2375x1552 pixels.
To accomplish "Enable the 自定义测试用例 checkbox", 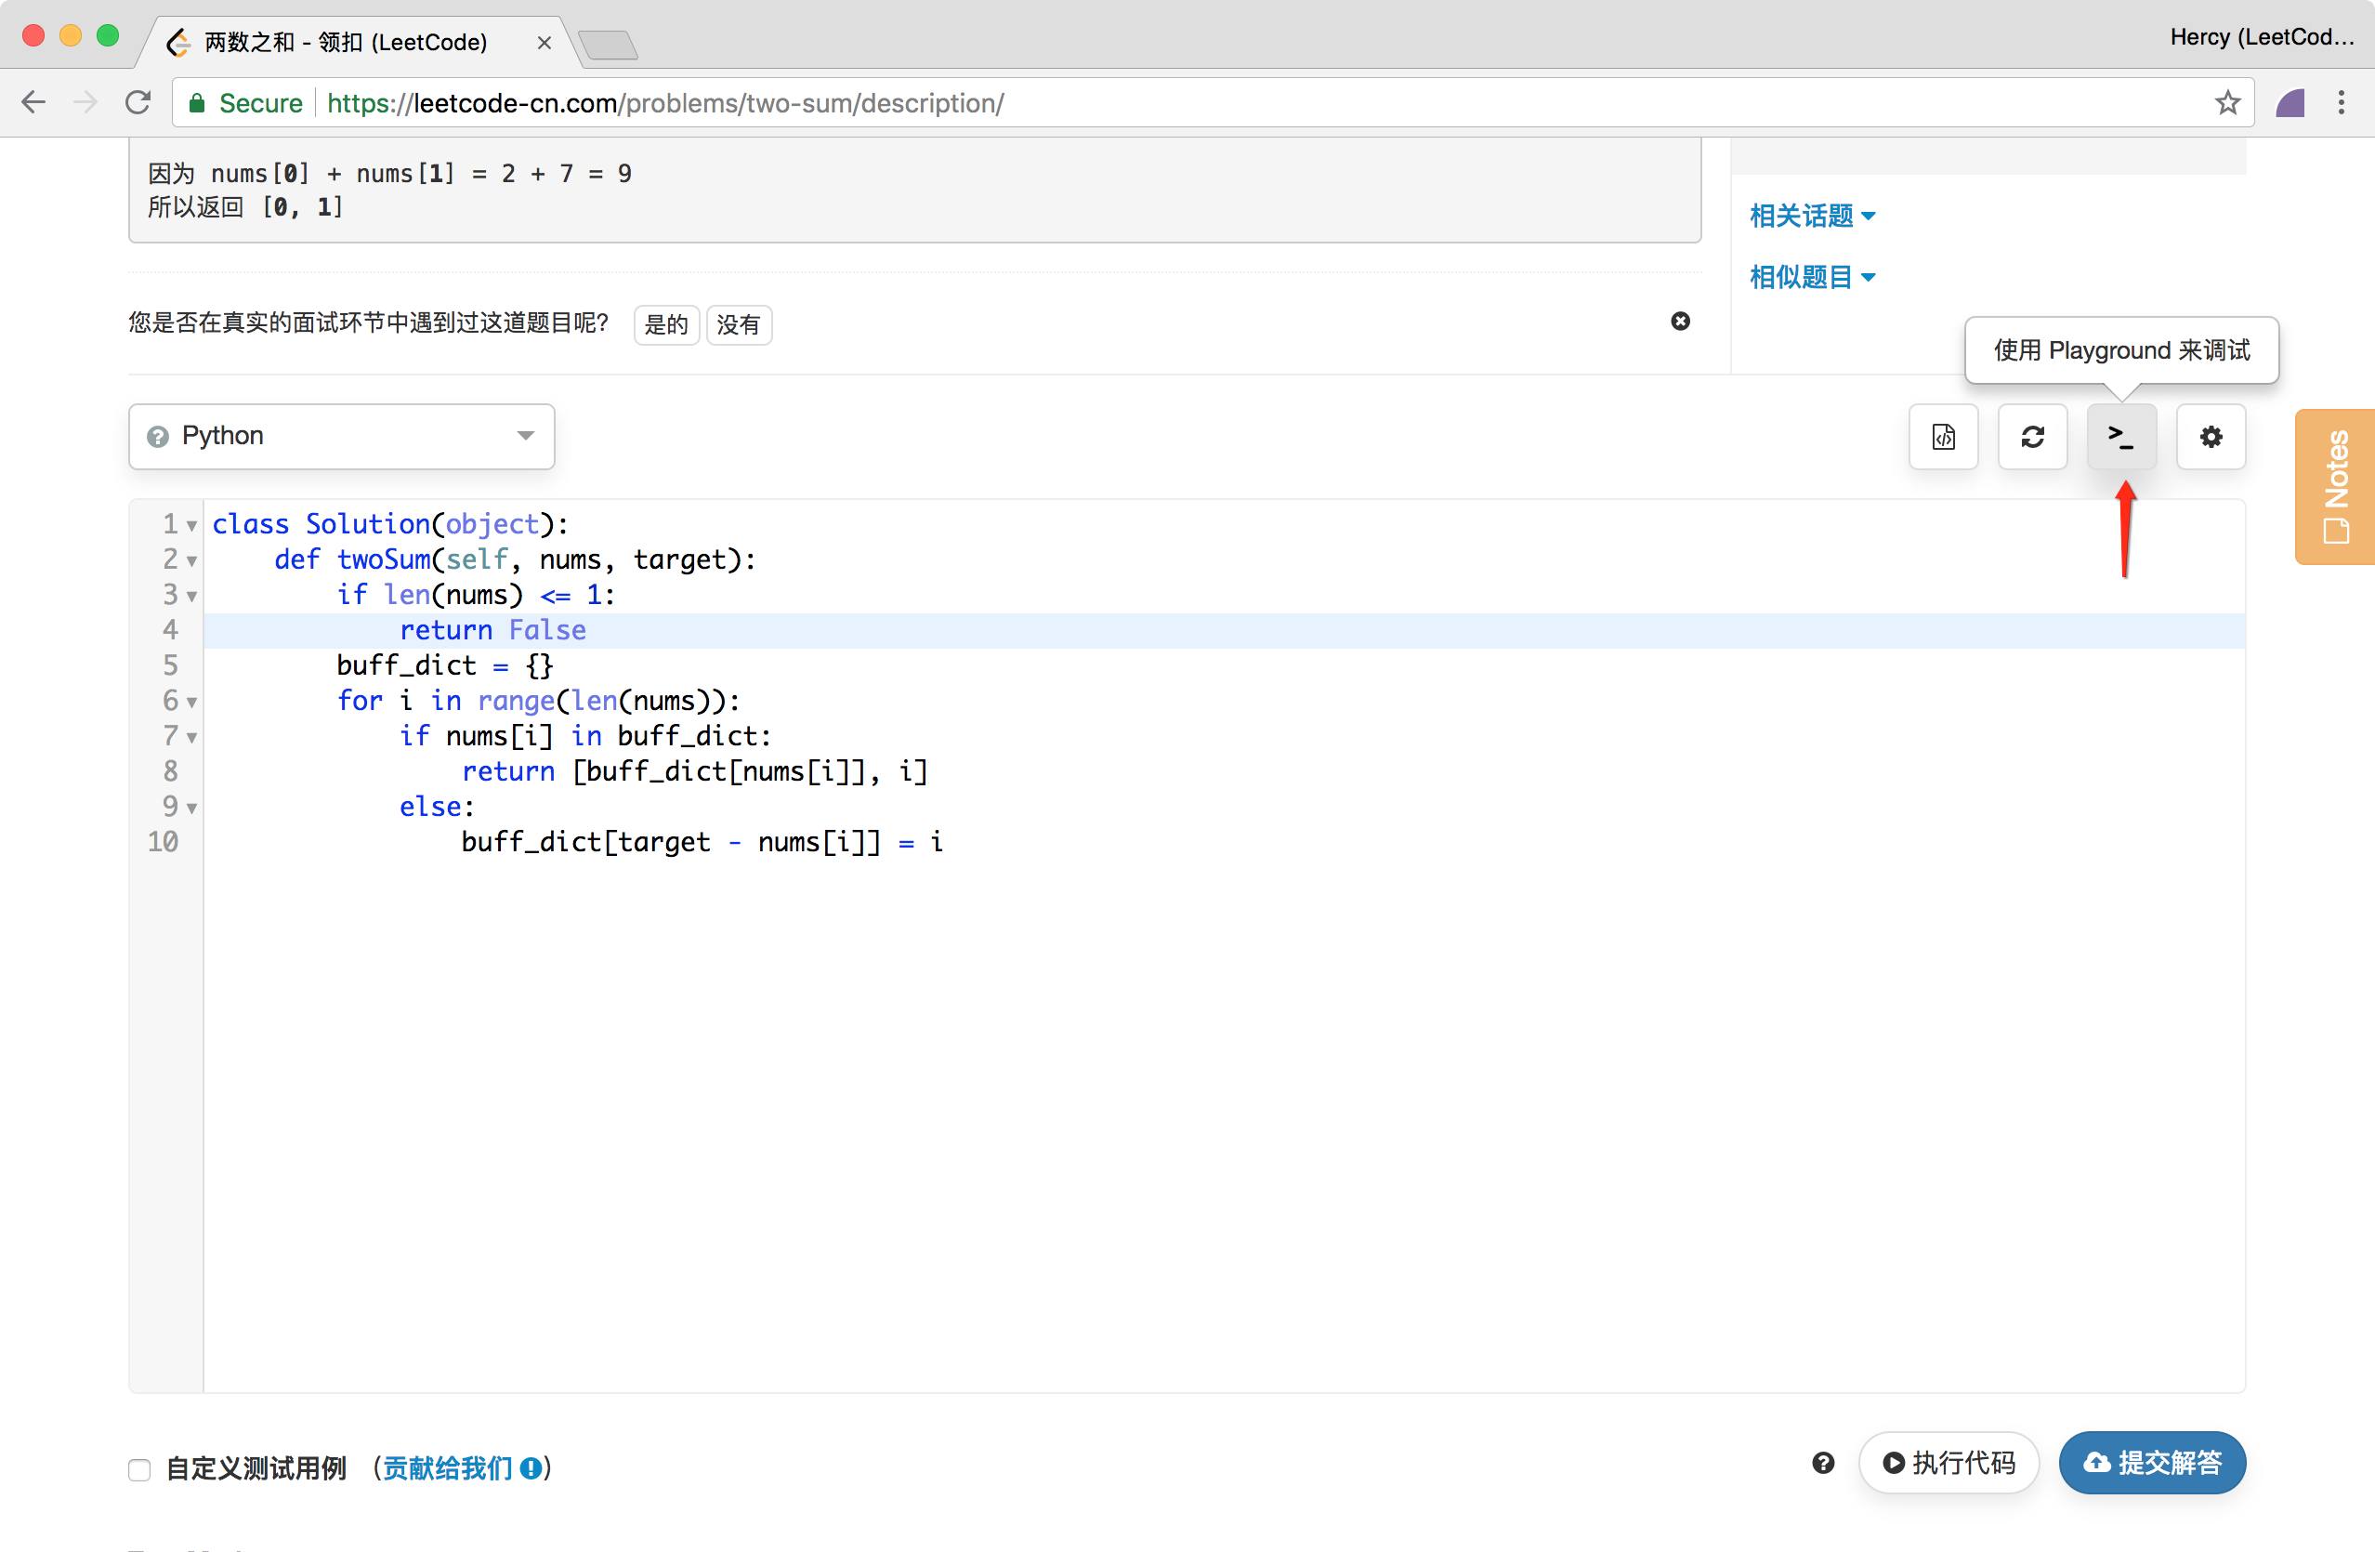I will click(x=139, y=1469).
